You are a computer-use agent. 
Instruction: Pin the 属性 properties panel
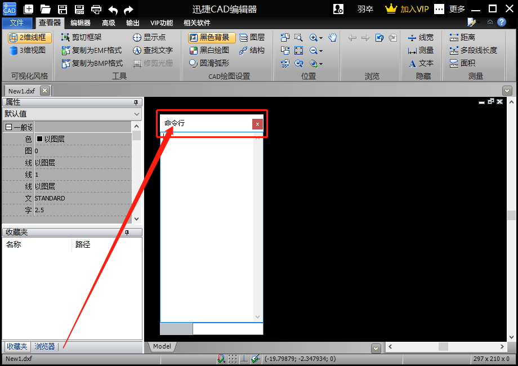[x=136, y=102]
